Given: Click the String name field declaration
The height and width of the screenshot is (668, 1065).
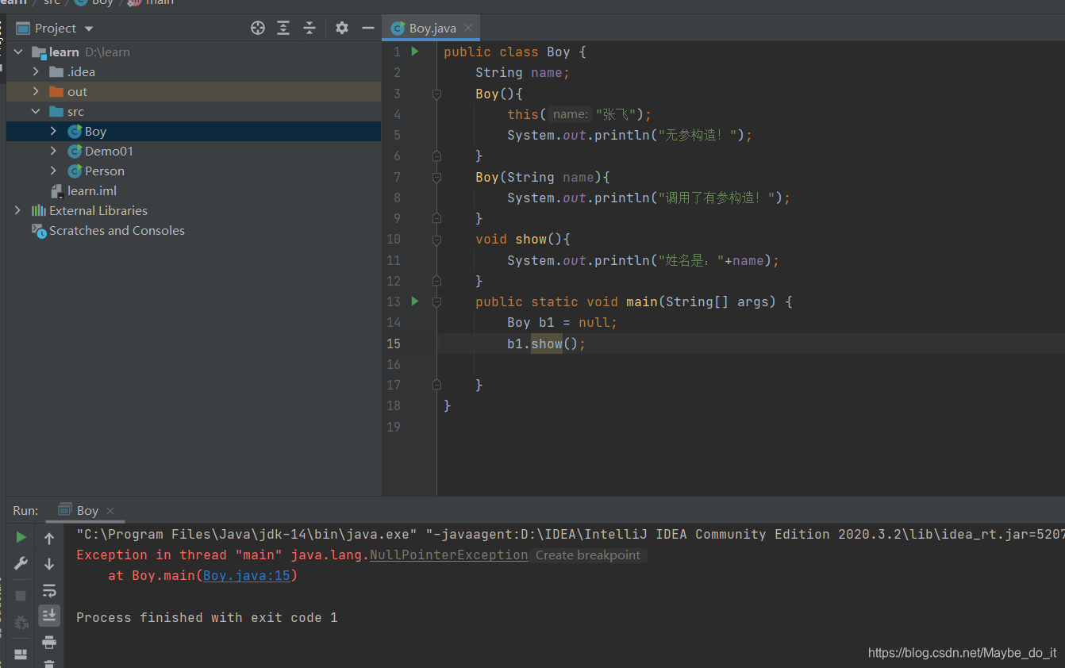Looking at the screenshot, I should click(523, 72).
